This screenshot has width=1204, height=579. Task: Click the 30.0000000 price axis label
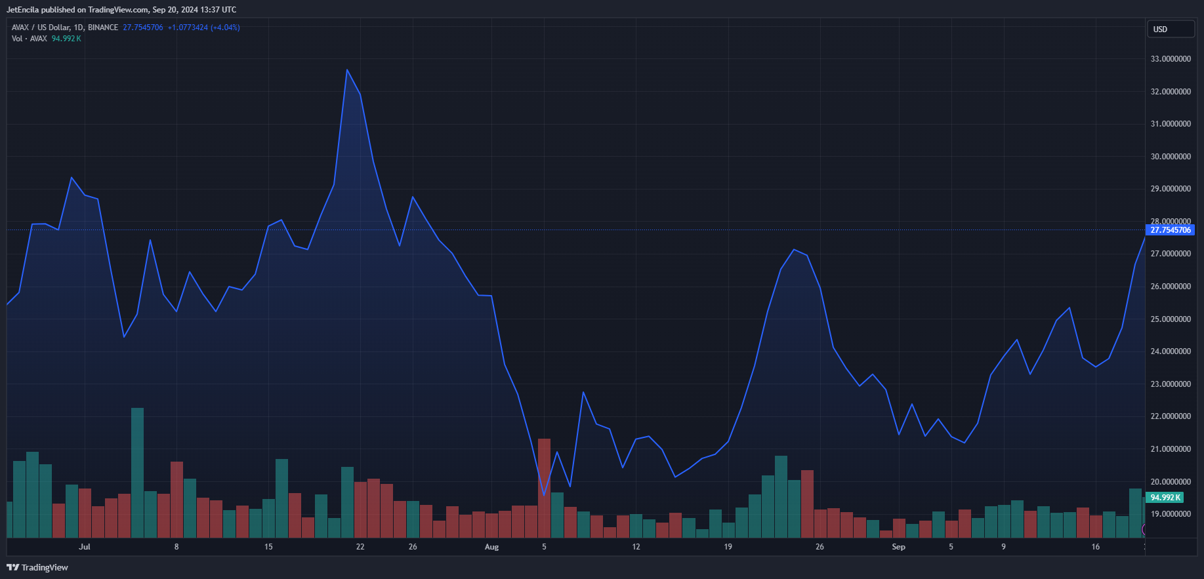tap(1171, 157)
